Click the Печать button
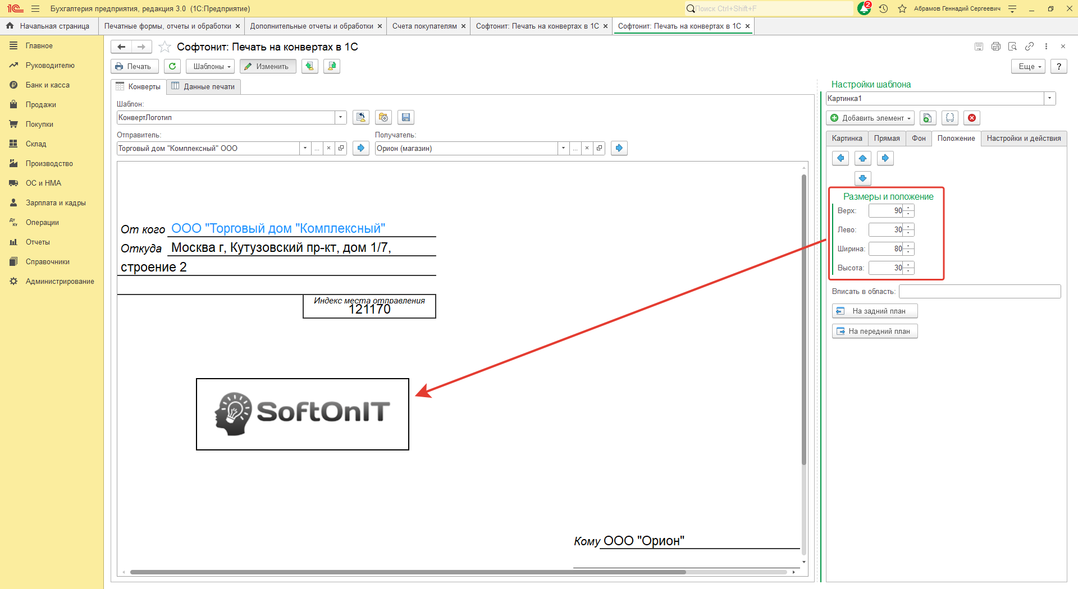1078x589 pixels. point(134,66)
